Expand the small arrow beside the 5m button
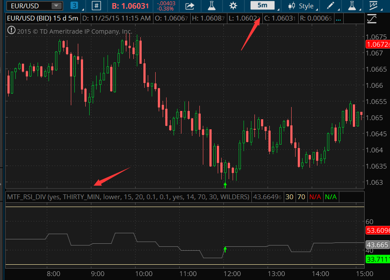This screenshot has width=390, height=280. pos(279,10)
